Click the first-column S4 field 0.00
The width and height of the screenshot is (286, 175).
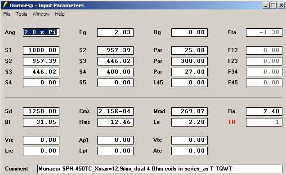coord(41,83)
